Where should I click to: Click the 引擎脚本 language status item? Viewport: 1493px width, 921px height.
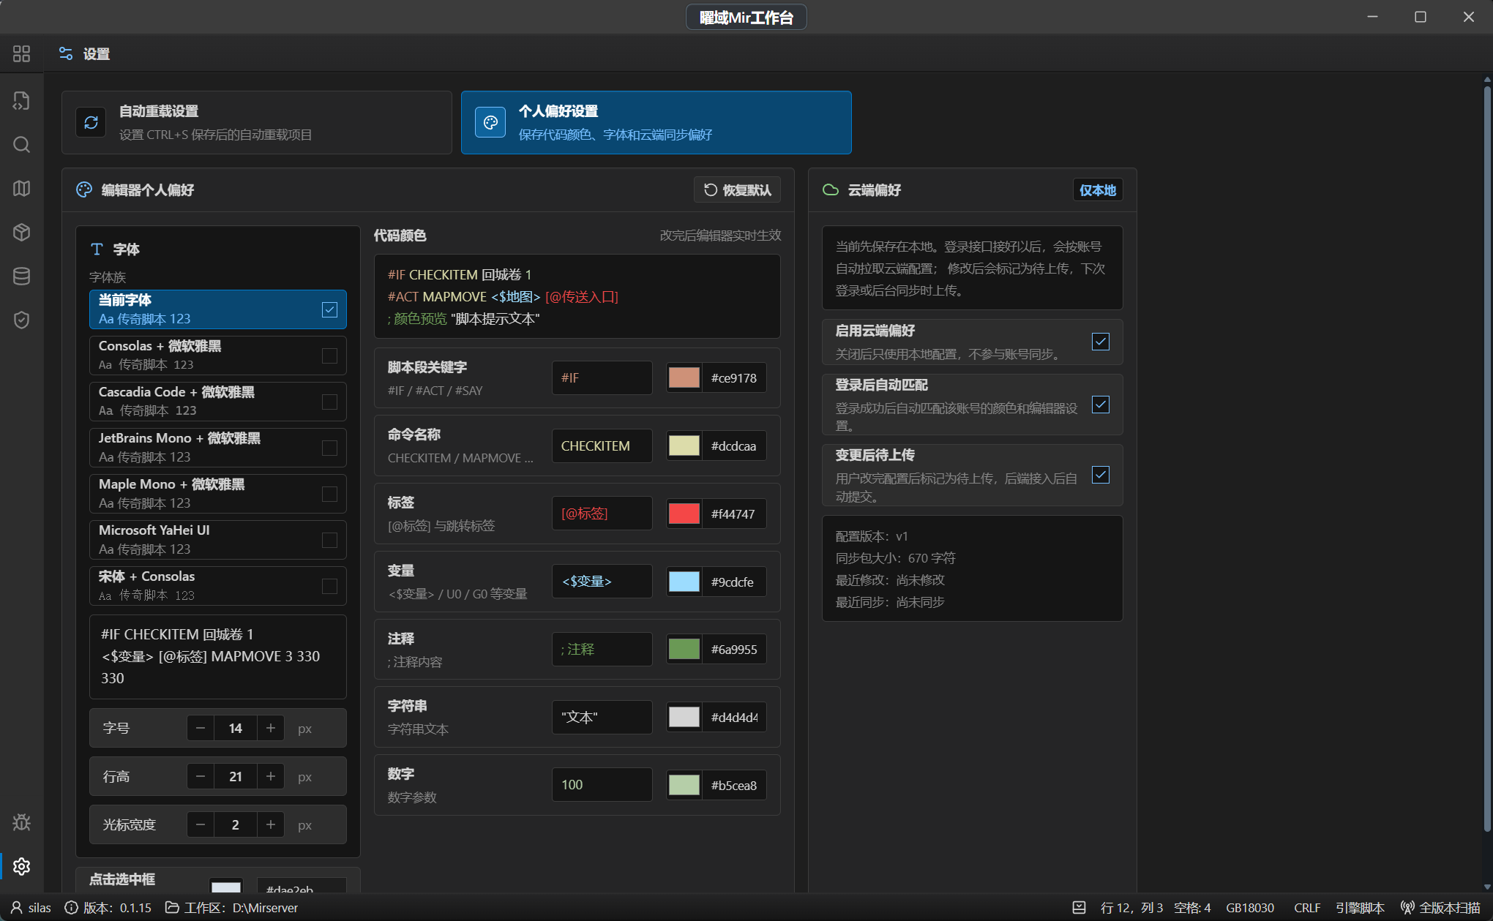point(1360,908)
